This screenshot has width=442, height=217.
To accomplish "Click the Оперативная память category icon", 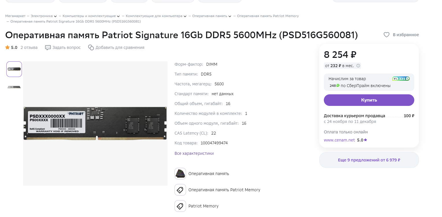I will (x=180, y=174).
